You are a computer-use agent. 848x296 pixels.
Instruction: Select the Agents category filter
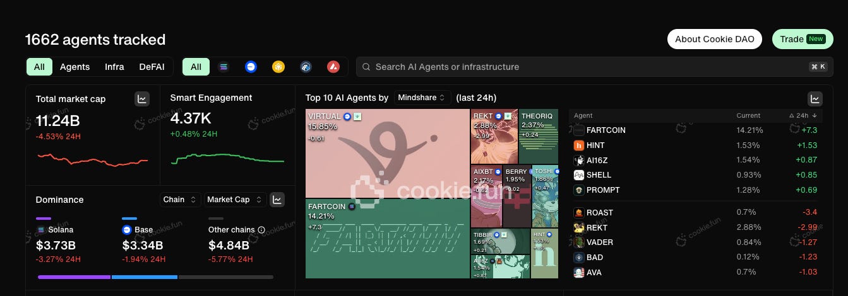pos(75,67)
